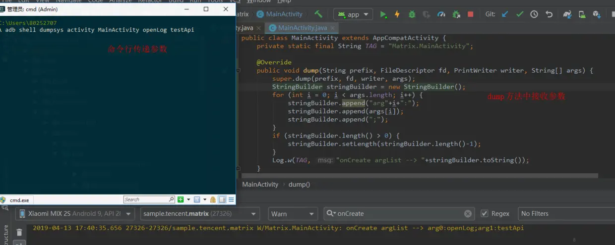Switch to the MainActivity.java tab

pos(302,28)
